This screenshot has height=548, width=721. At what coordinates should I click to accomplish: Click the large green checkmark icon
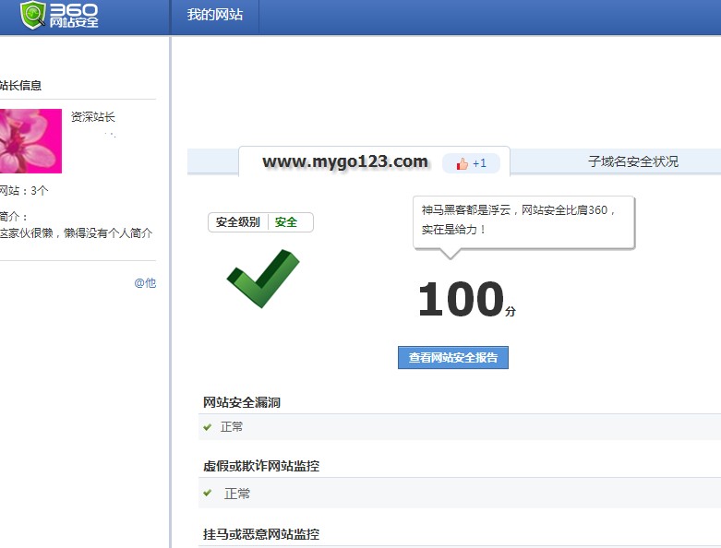pyautogui.click(x=263, y=279)
